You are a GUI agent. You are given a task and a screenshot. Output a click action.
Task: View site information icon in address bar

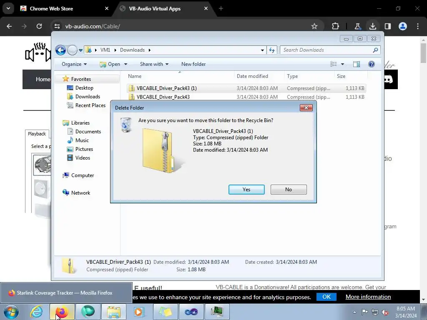(x=57, y=26)
